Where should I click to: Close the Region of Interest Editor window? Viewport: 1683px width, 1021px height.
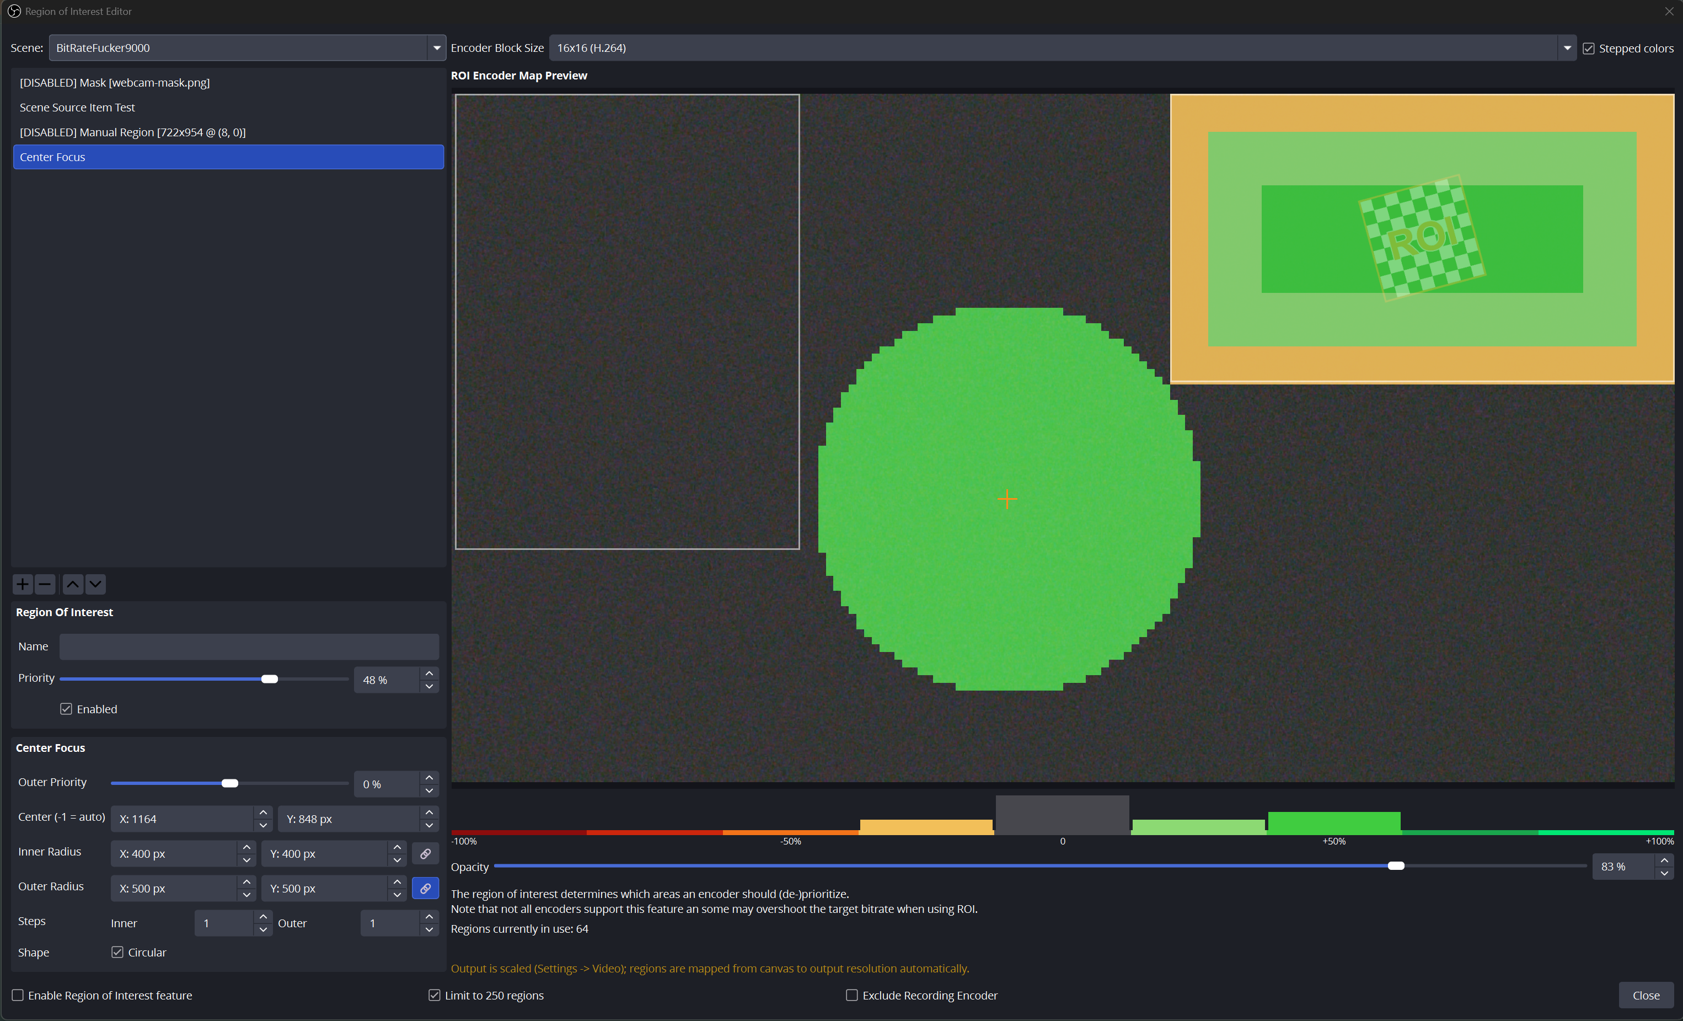1669,11
